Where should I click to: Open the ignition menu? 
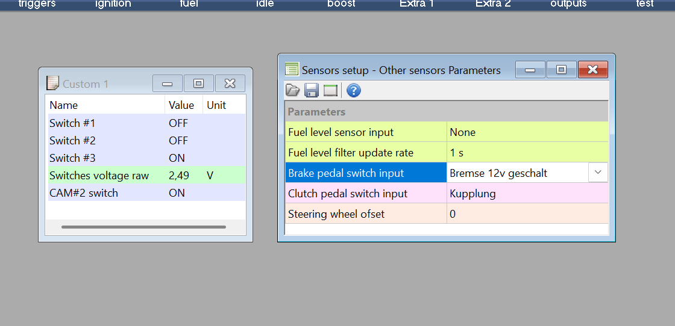pyautogui.click(x=113, y=4)
